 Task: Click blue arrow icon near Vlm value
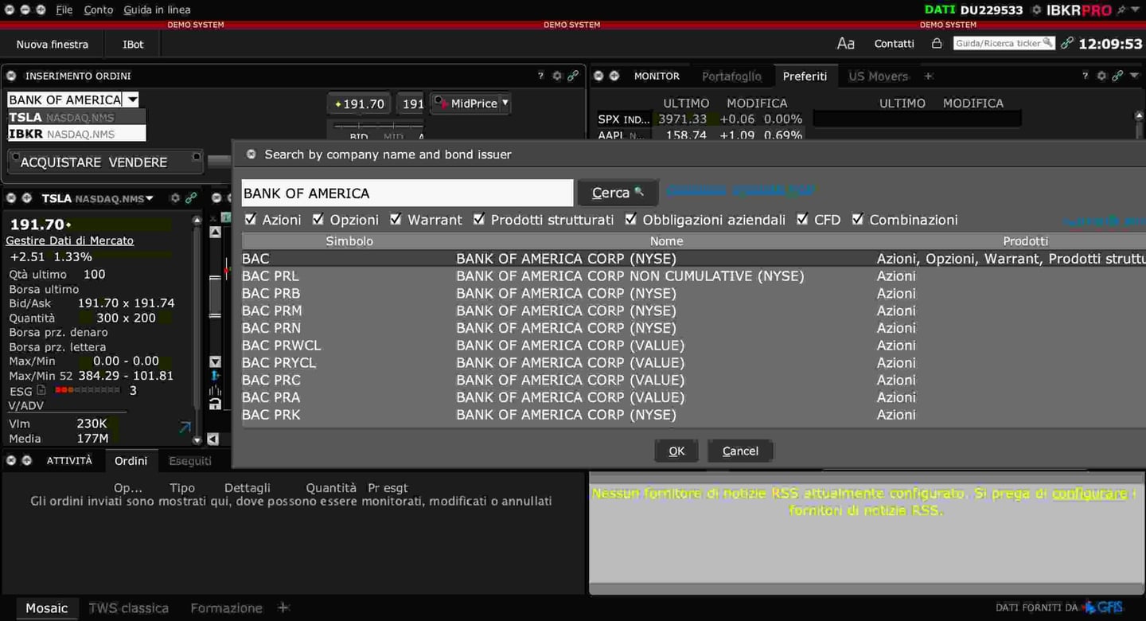(185, 428)
